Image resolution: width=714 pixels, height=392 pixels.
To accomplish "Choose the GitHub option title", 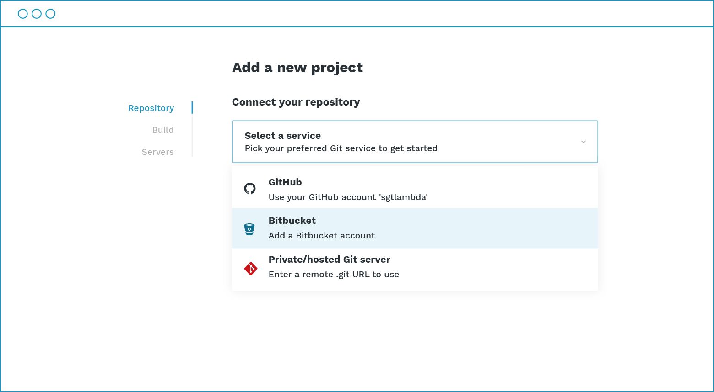I will point(285,182).
